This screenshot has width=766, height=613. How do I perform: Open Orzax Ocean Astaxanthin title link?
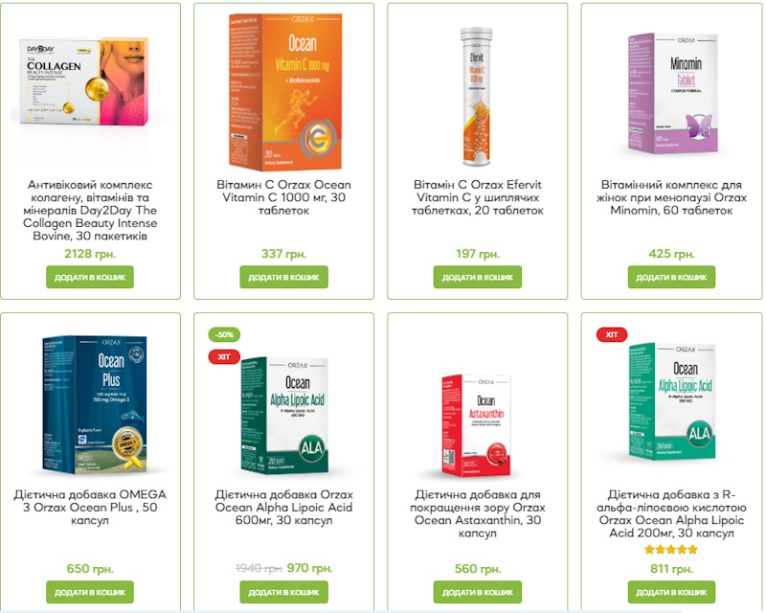[477, 513]
